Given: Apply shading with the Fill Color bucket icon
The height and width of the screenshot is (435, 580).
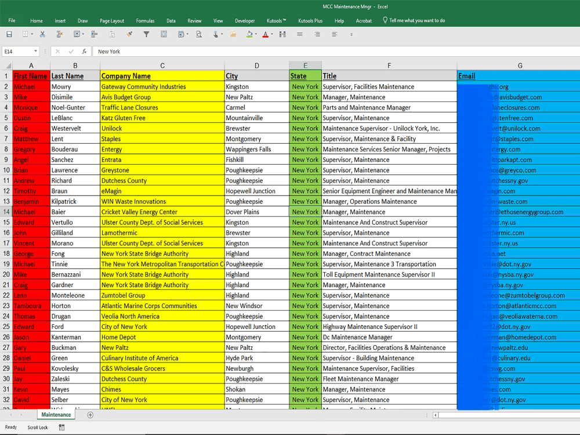Looking at the screenshot, I should coord(249,34).
